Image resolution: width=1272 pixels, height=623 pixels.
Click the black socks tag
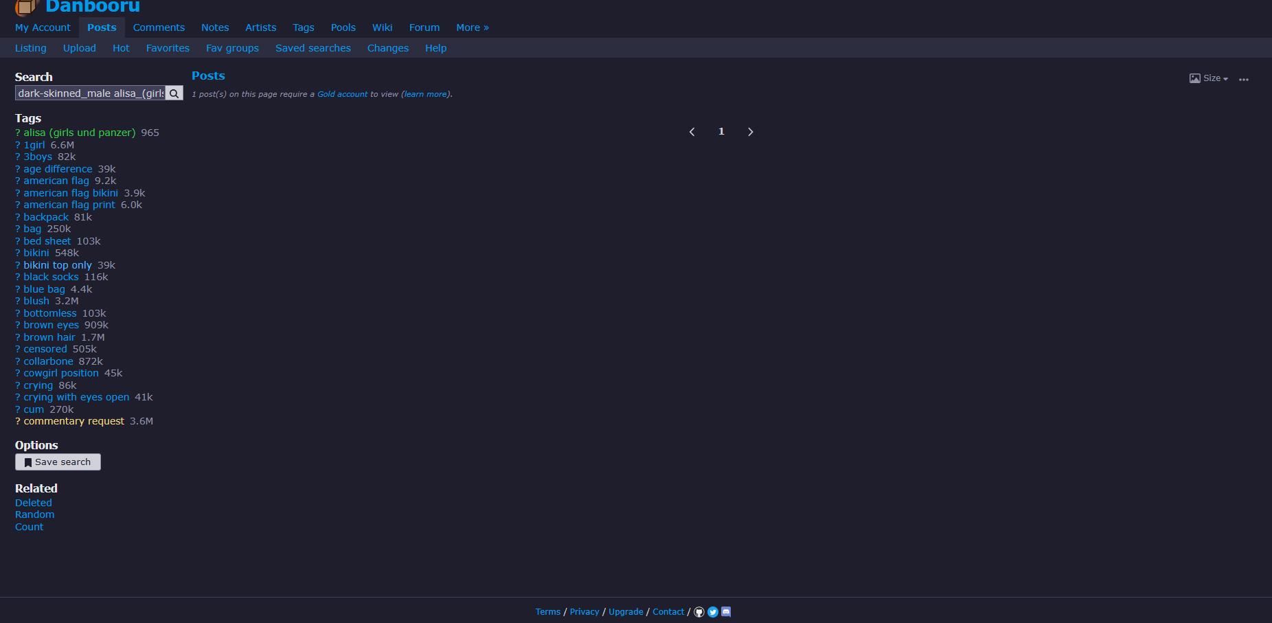pos(51,277)
